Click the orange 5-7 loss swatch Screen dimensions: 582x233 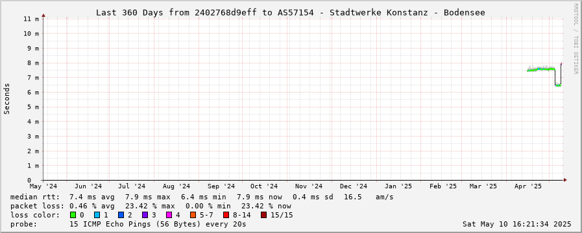tap(193, 215)
